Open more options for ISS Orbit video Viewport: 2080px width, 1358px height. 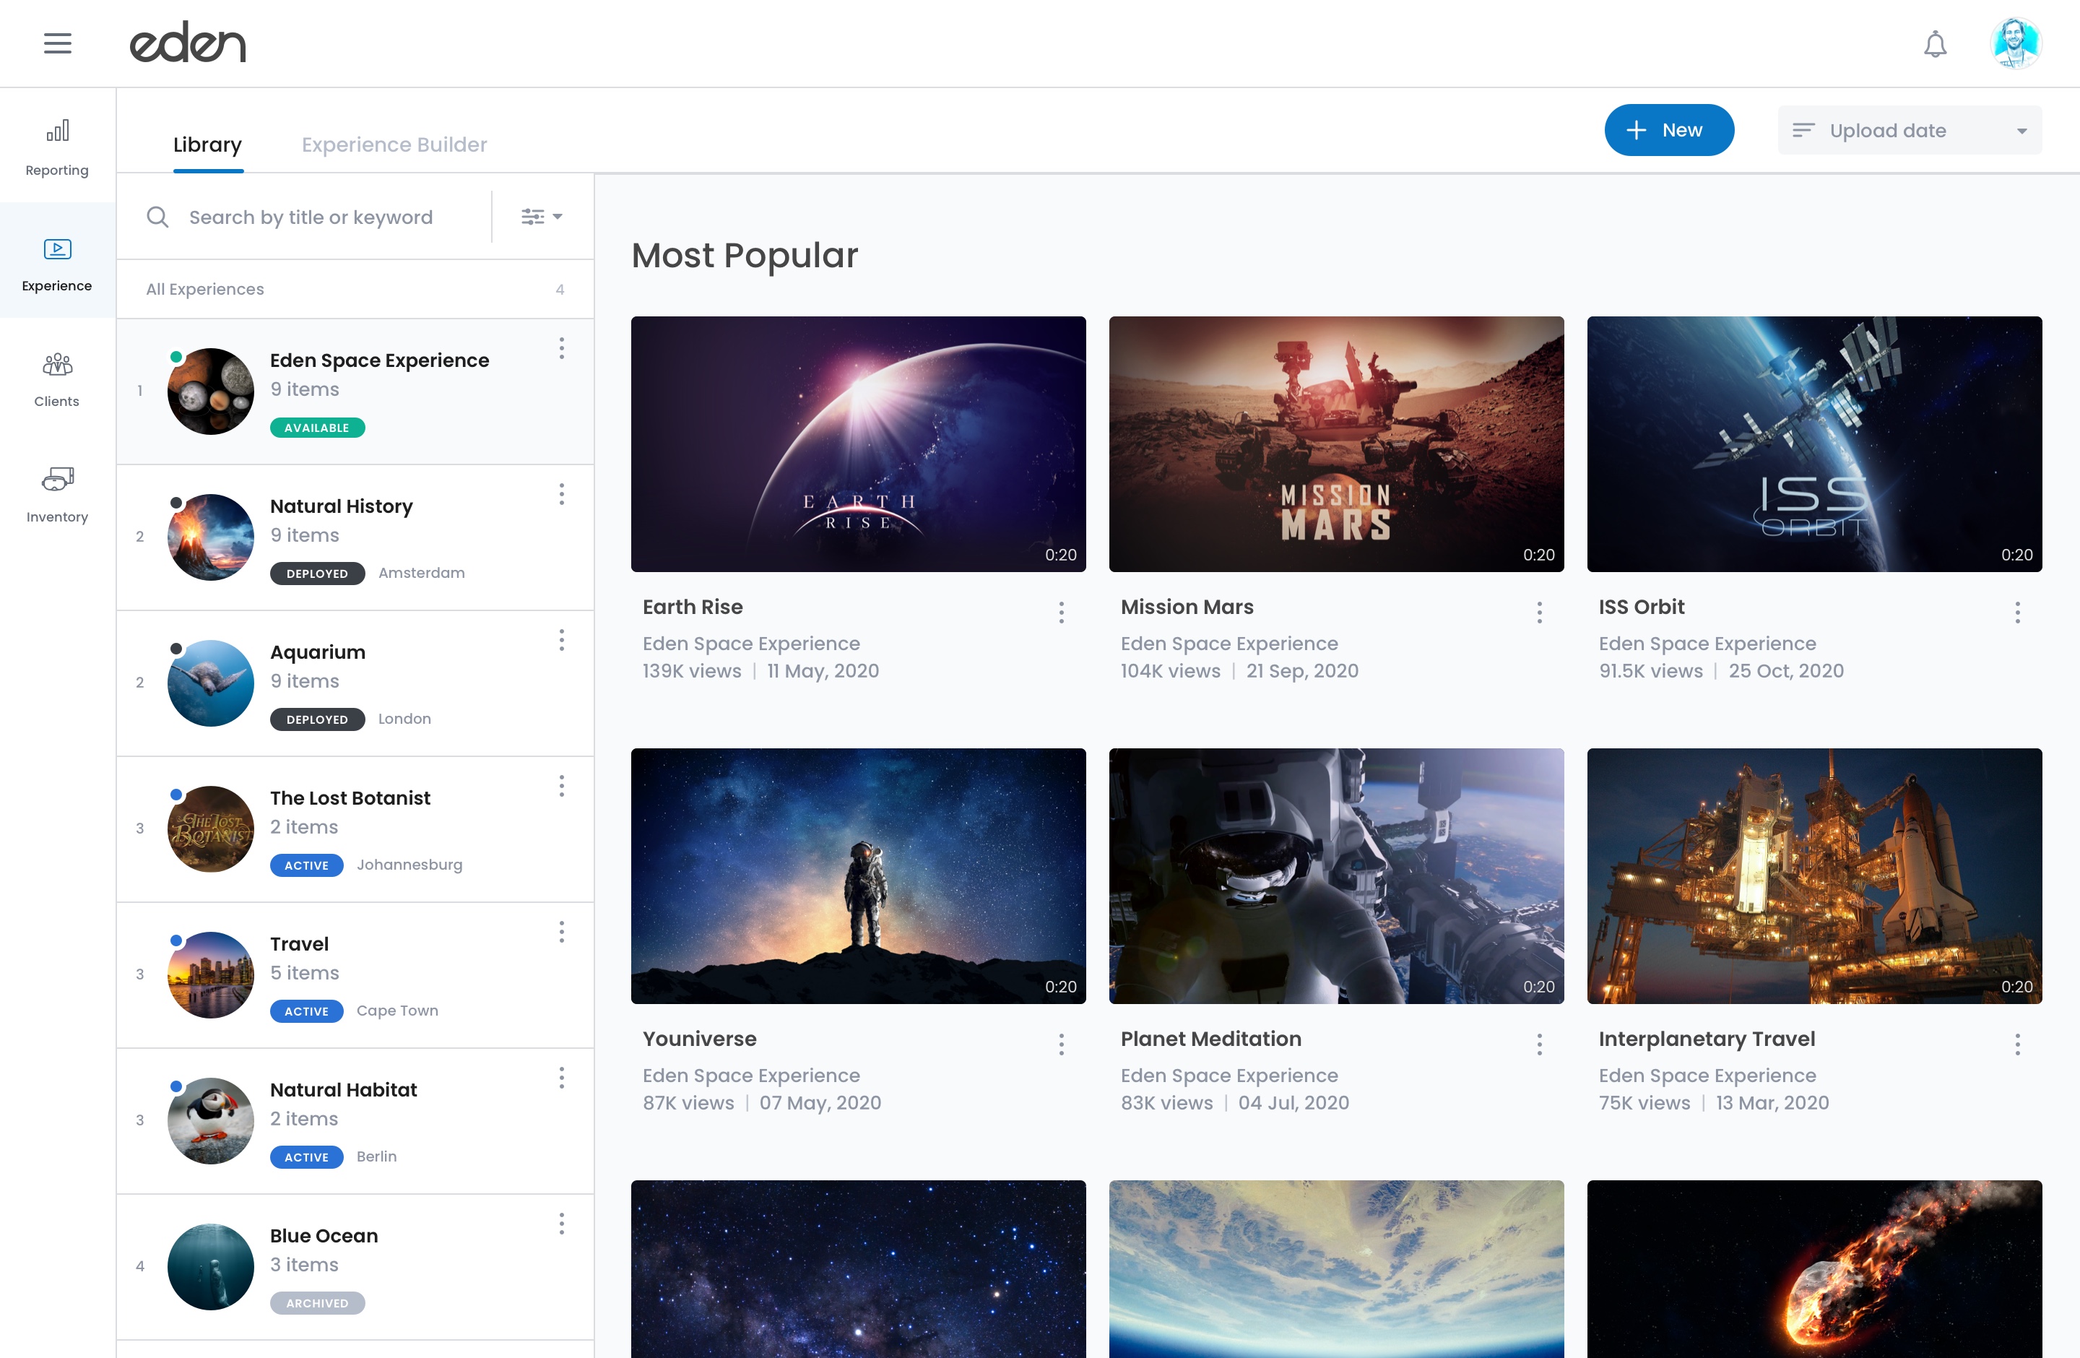2017,613
